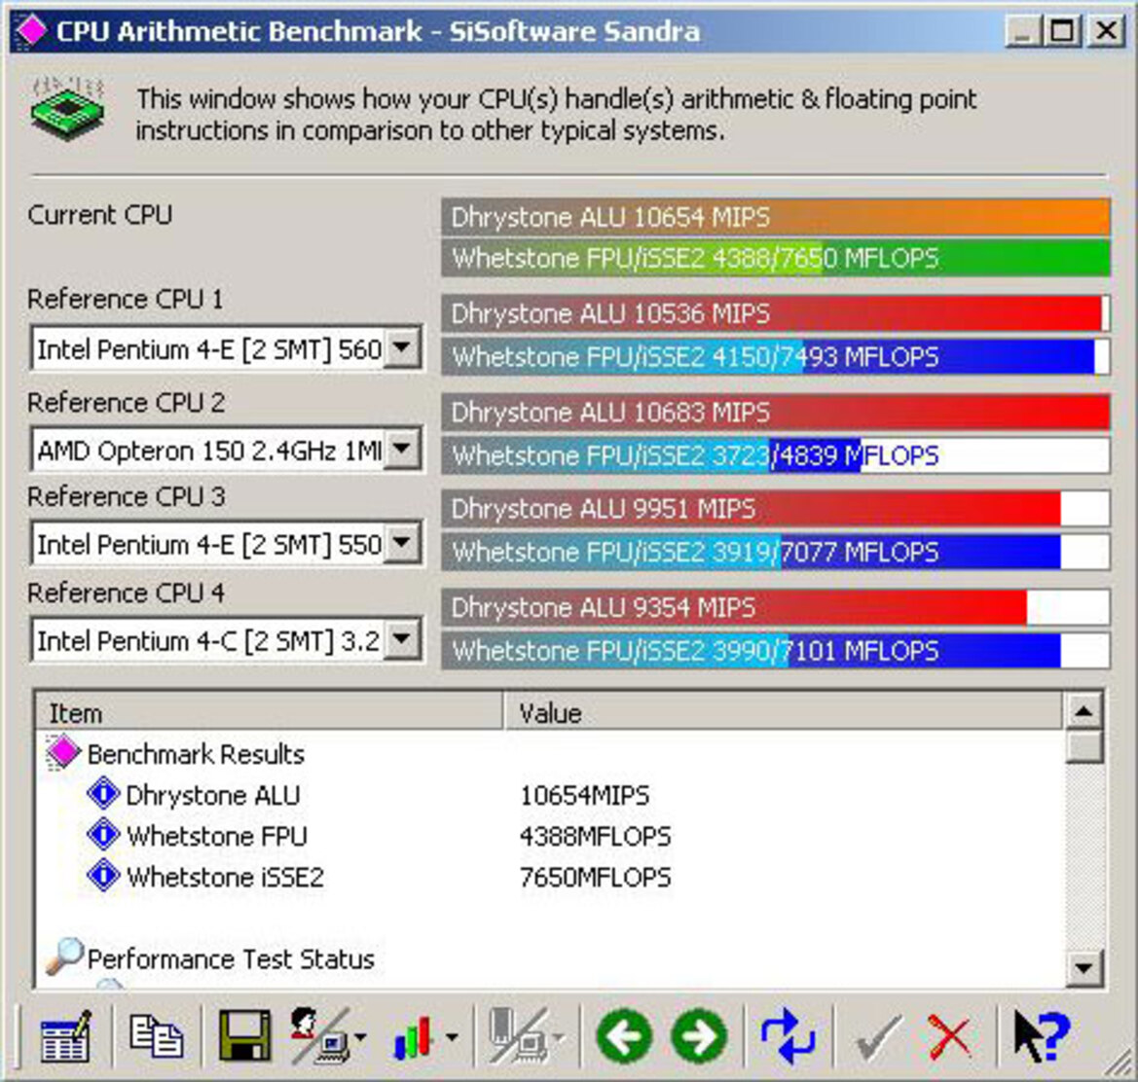This screenshot has width=1138, height=1082.
Task: Maximize the Sandra benchmark window
Action: tap(1063, 30)
